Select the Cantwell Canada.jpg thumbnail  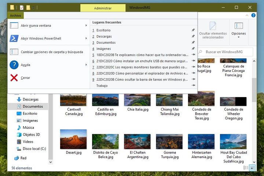[x=73, y=100]
